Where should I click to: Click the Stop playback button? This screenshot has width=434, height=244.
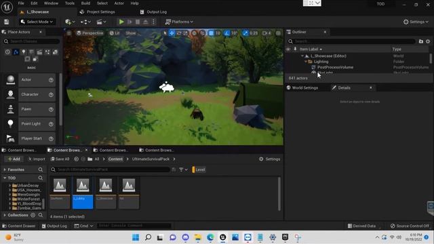(x=138, y=22)
